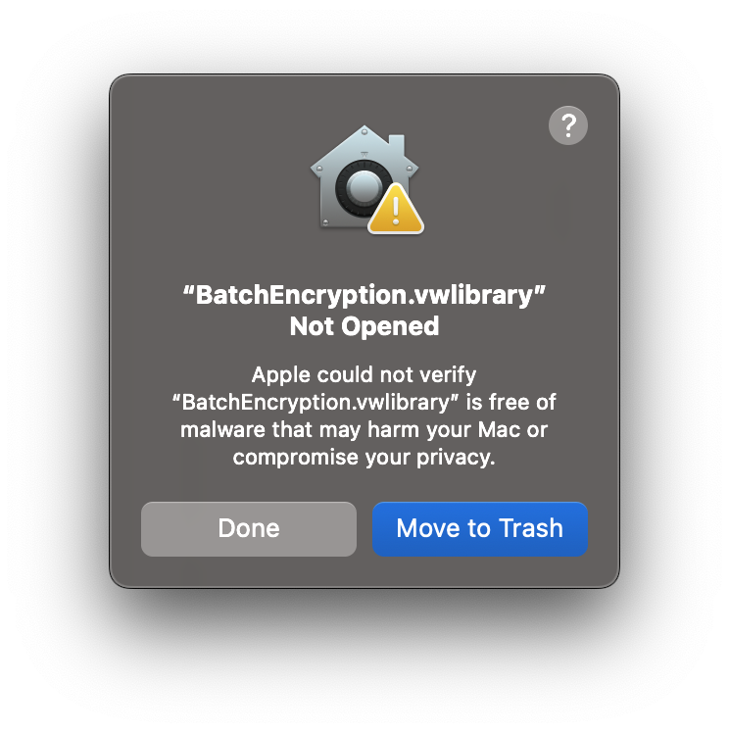Click the word "Trash" on the blue button
Viewport: 729px width, 733px height.
pyautogui.click(x=531, y=529)
